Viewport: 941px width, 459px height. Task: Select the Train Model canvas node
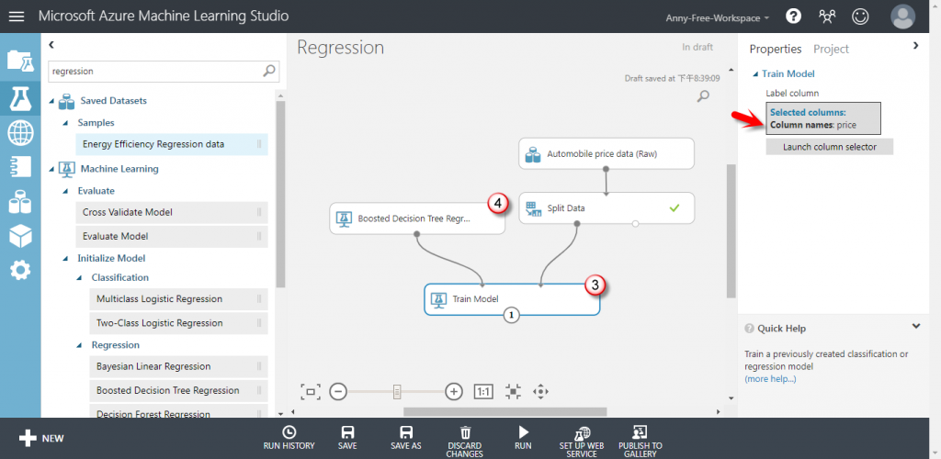[512, 299]
